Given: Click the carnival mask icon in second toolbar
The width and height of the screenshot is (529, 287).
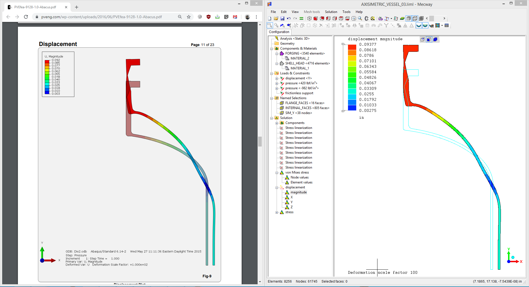Looking at the screenshot, I should tap(431, 25).
